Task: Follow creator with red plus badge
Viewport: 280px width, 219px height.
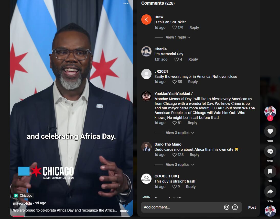Action: (270, 118)
